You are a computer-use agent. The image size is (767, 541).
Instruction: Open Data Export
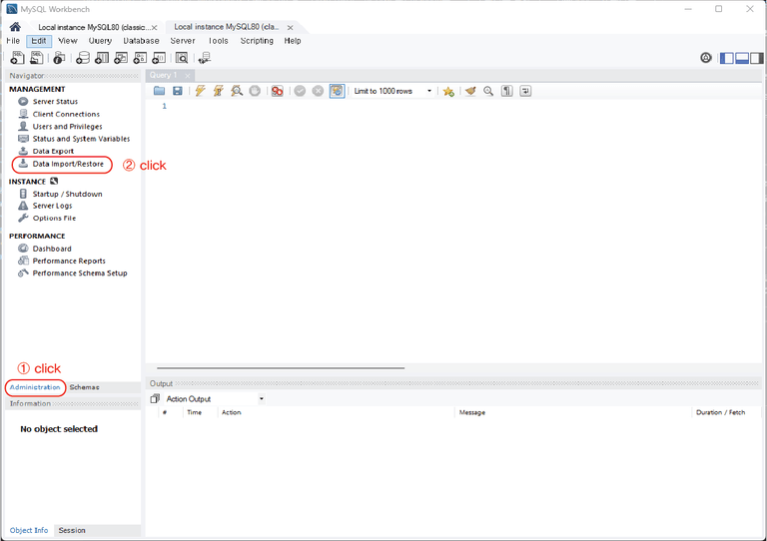(53, 151)
